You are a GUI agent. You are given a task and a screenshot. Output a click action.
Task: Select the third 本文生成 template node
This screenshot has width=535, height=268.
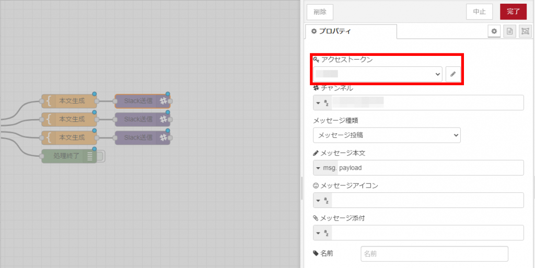69,138
